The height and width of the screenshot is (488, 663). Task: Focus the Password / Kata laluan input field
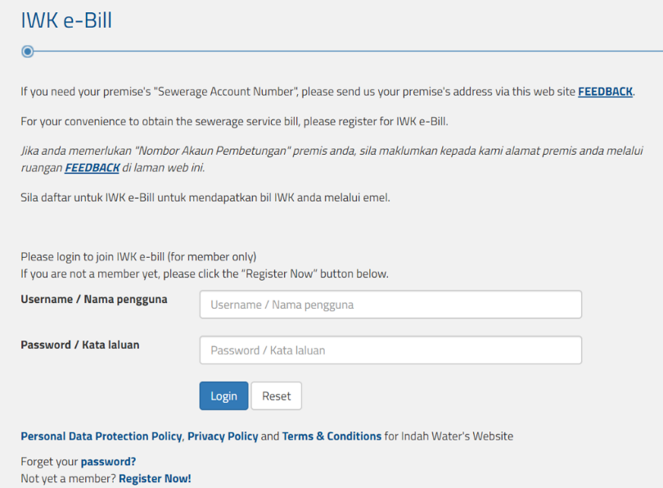coord(390,350)
